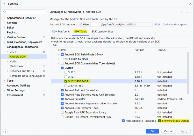This screenshot has height=136, width=194.
Task: Click the search magnifier icon in settings
Action: pyautogui.click(x=5, y=12)
